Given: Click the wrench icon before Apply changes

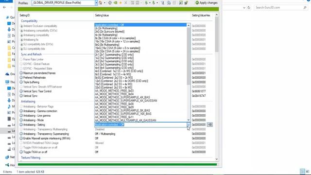Looking at the screenshot, I should [186, 3].
